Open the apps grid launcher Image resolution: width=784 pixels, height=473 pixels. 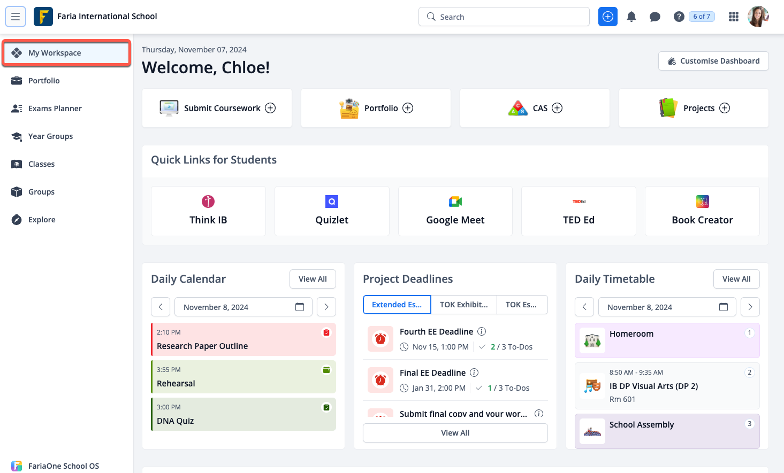coord(734,17)
